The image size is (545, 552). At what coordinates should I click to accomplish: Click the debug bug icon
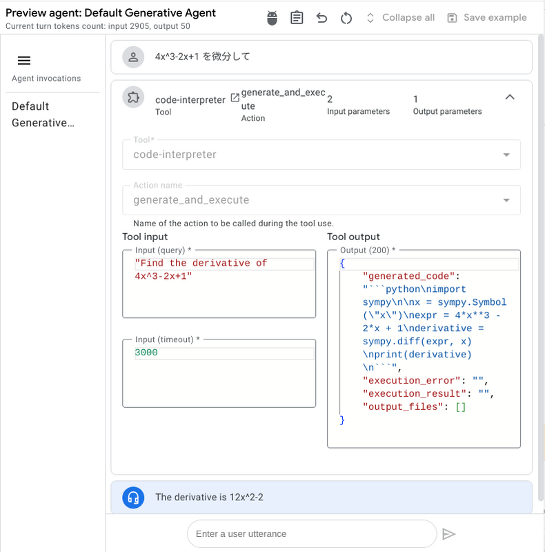point(272,18)
